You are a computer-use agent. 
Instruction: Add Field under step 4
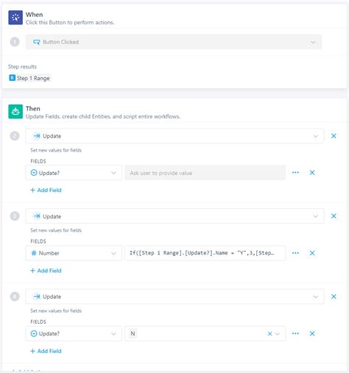pyautogui.click(x=46, y=351)
